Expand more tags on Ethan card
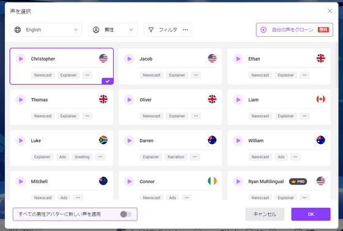 [304, 75]
